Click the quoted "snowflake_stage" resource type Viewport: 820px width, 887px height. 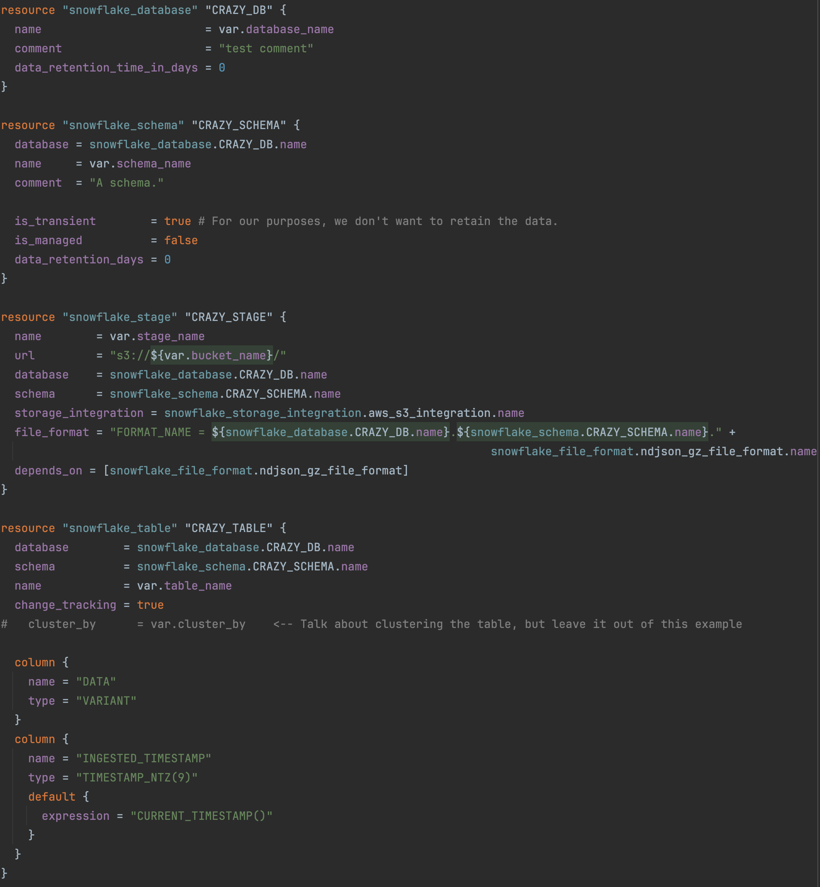120,317
